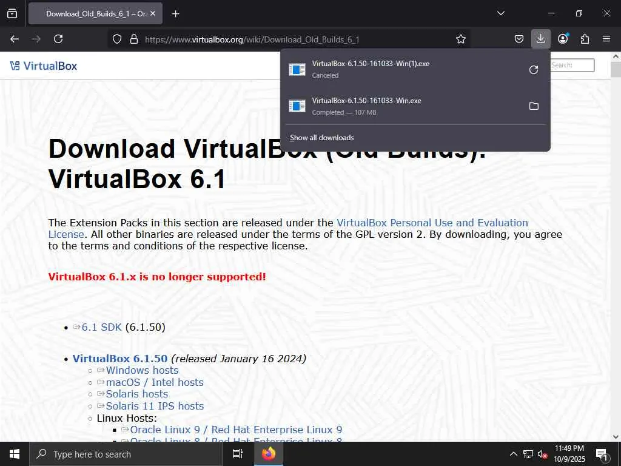Open the Firefox account icon
The height and width of the screenshot is (466, 621).
(563, 39)
